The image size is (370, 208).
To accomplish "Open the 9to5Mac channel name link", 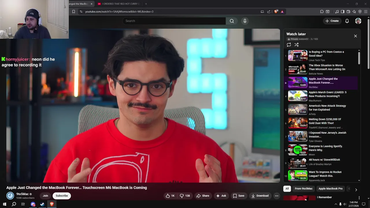I will [22, 194].
